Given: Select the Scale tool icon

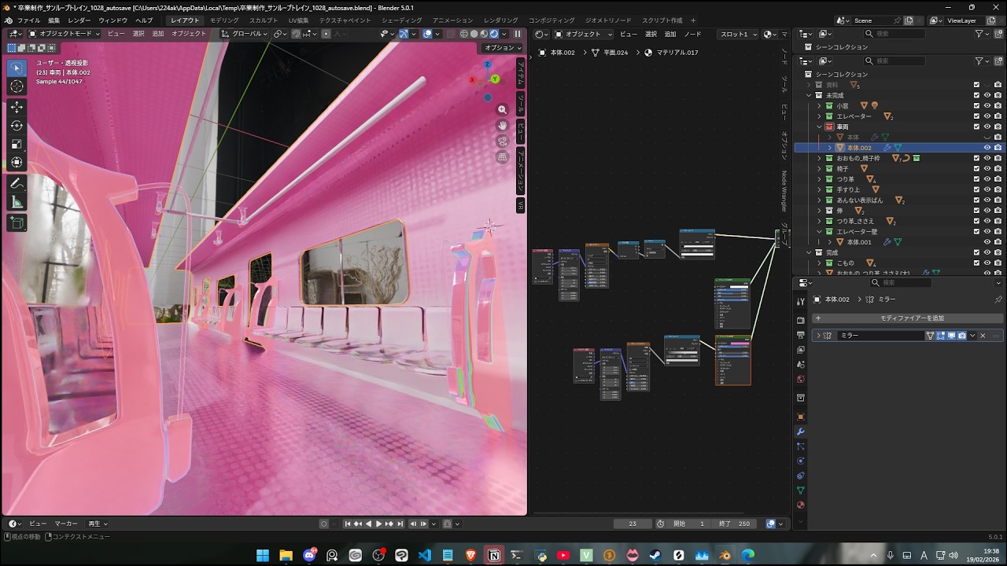Looking at the screenshot, I should pyautogui.click(x=17, y=144).
